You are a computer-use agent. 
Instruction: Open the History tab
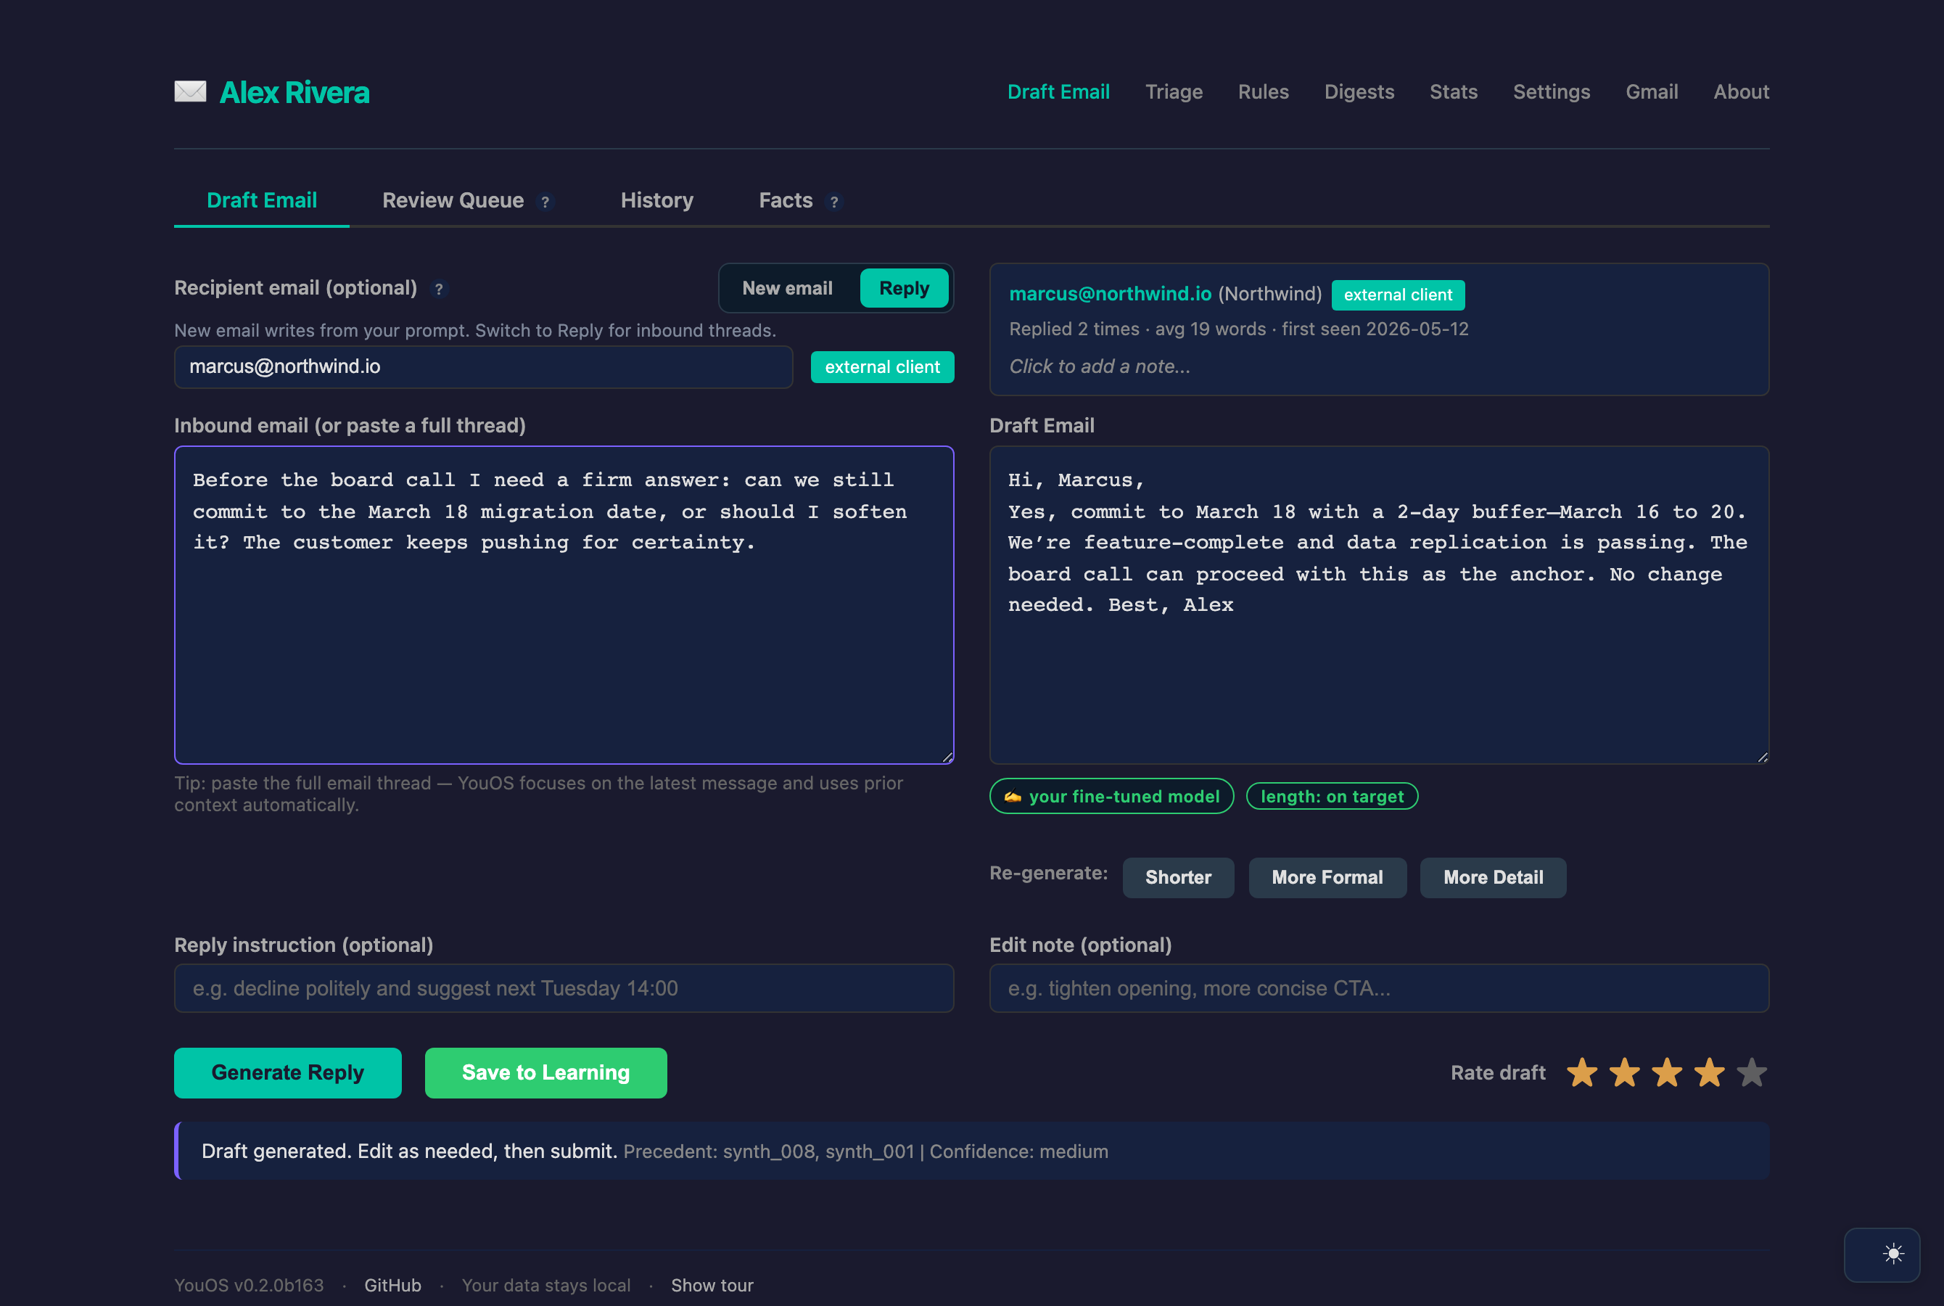(x=657, y=201)
